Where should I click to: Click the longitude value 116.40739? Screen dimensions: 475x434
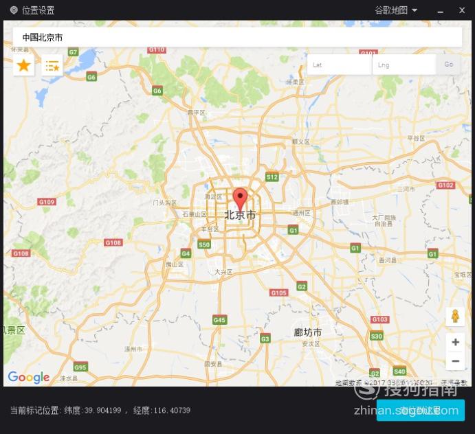[172, 411]
